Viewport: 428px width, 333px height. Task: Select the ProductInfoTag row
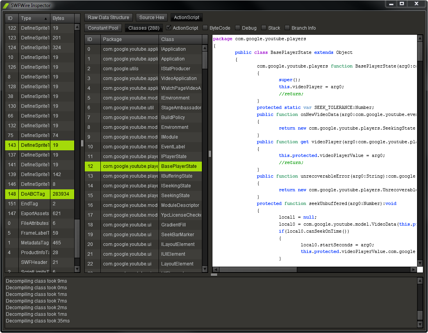pyautogui.click(x=39, y=253)
